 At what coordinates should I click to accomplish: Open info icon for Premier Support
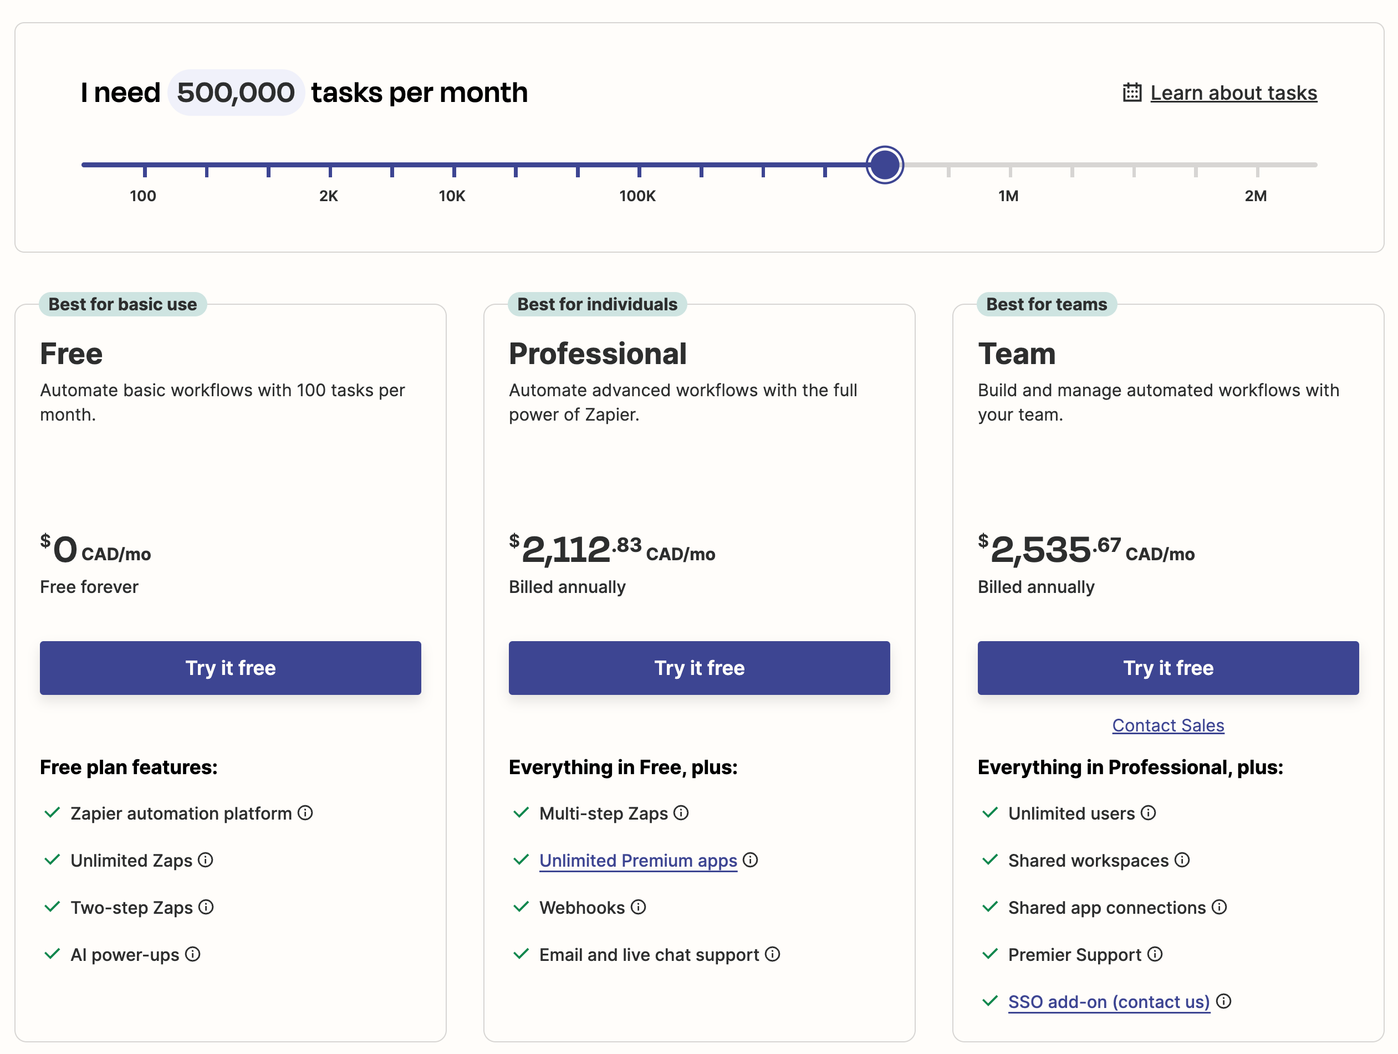1155,954
